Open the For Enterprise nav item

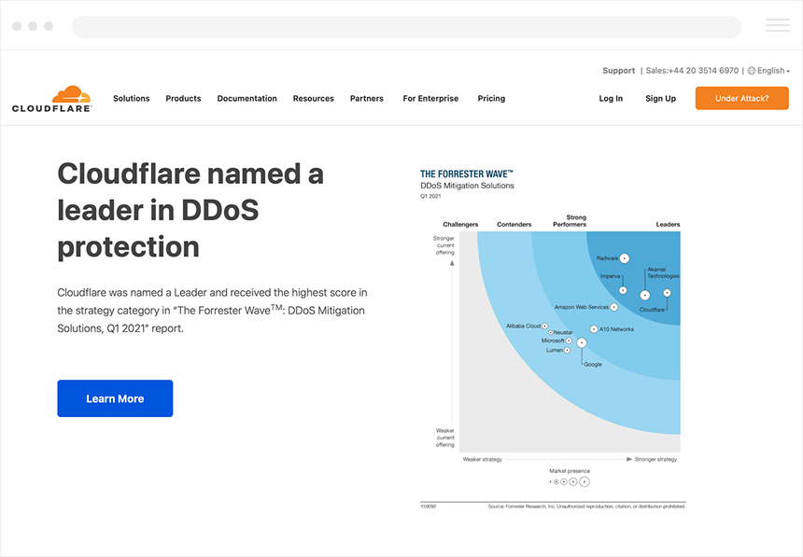430,98
